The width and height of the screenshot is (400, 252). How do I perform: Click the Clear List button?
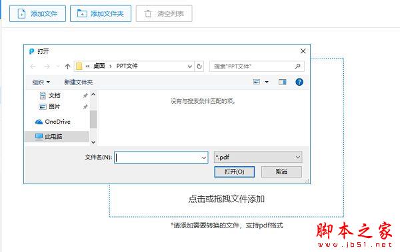[x=164, y=14]
